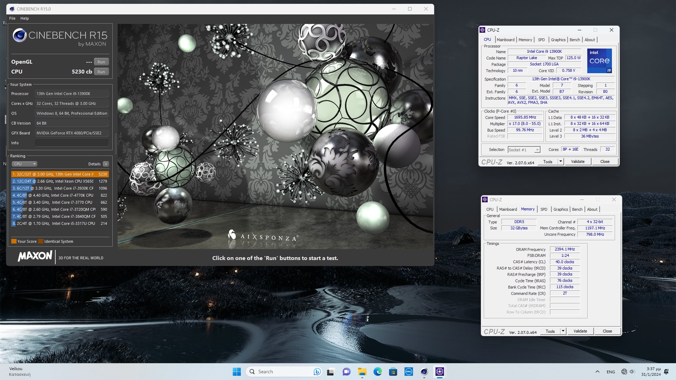676x380 pixels.
Task: Click Validate in lower CPU-Z window
Action: tap(580, 331)
